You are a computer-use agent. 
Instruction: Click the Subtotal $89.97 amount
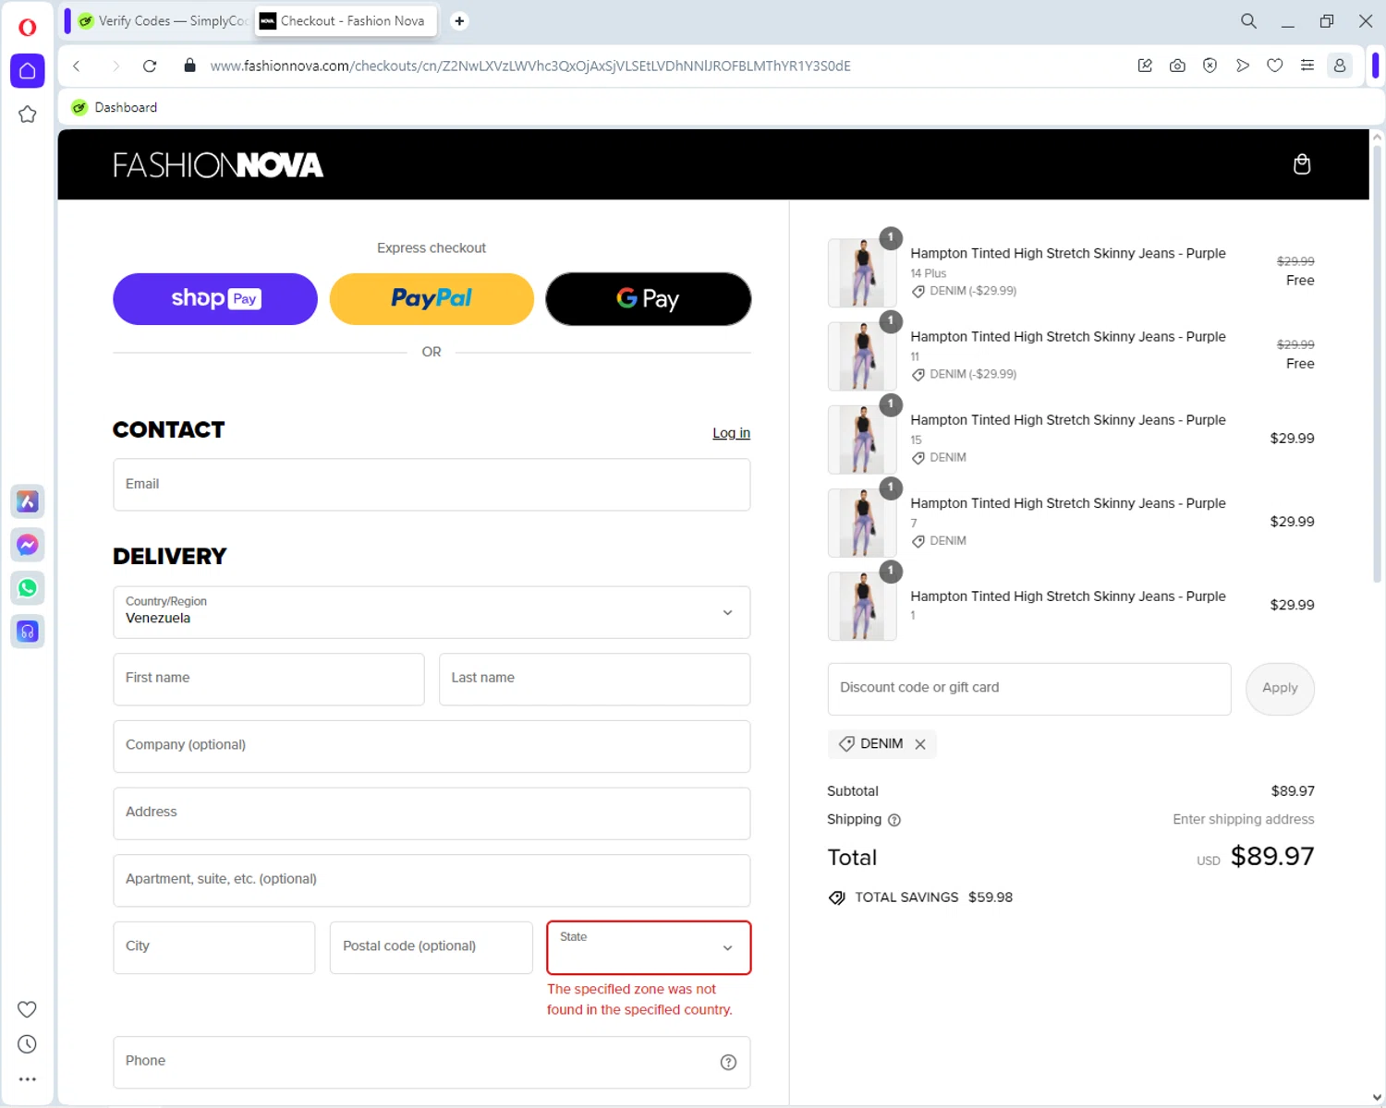[x=1293, y=791]
